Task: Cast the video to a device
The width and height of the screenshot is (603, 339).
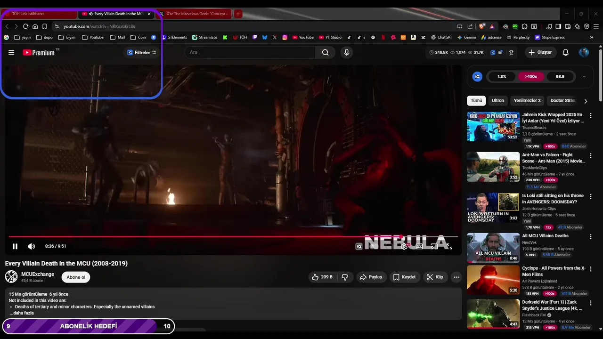Action: point(434,246)
